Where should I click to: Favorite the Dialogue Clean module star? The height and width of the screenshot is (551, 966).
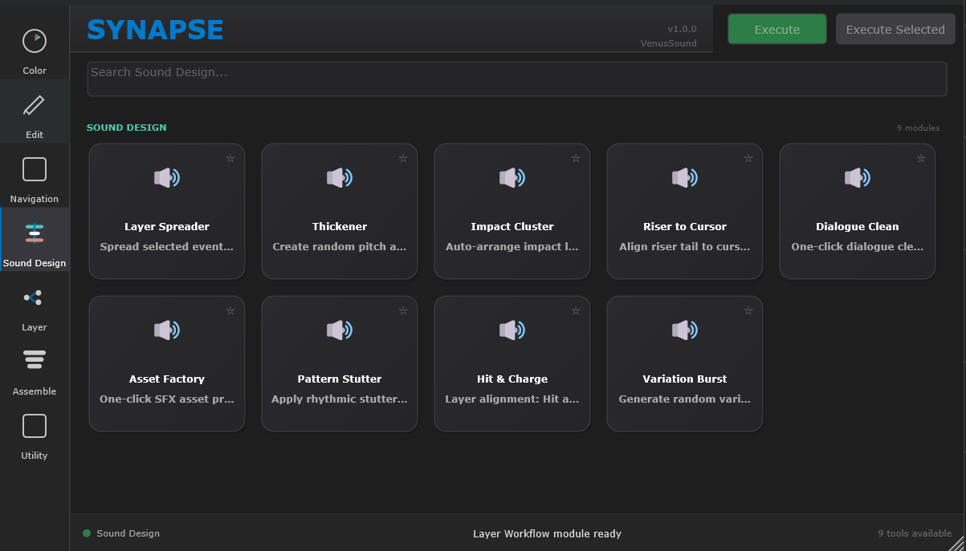pos(921,158)
